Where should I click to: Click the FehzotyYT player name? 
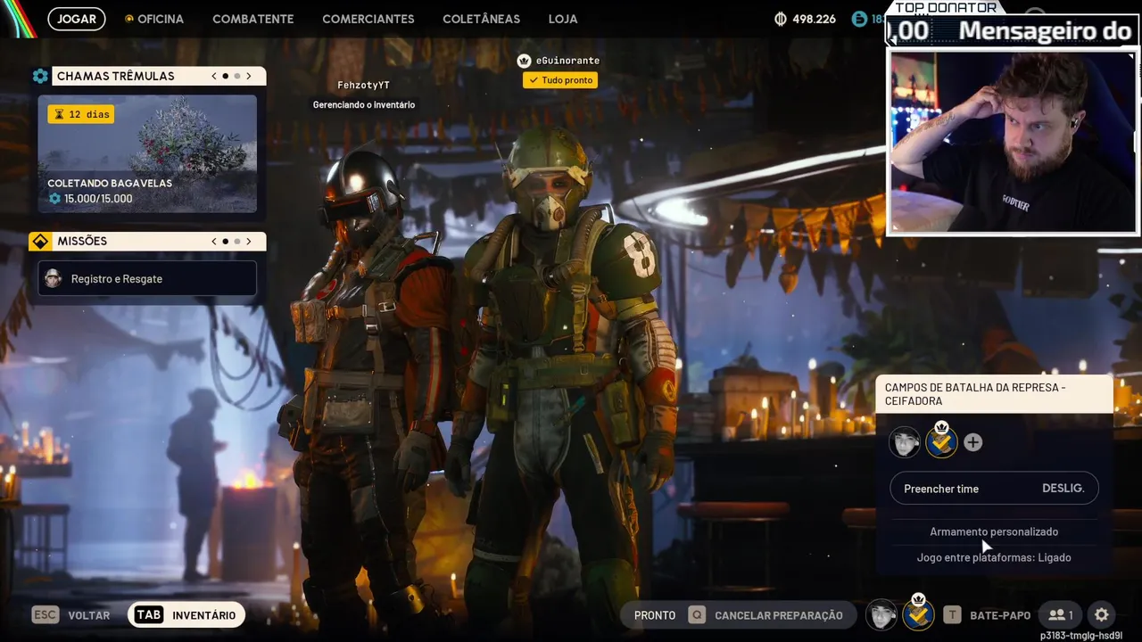click(363, 86)
